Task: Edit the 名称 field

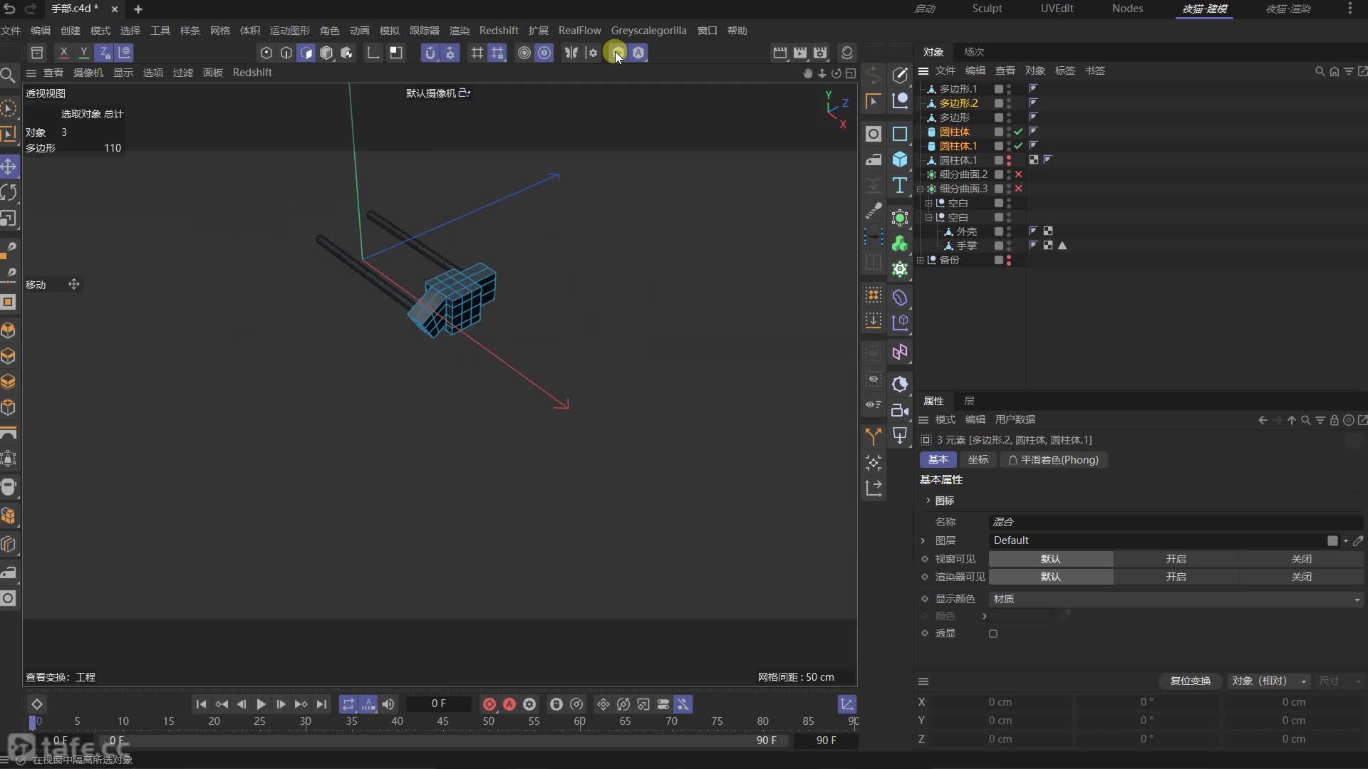Action: (1176, 522)
